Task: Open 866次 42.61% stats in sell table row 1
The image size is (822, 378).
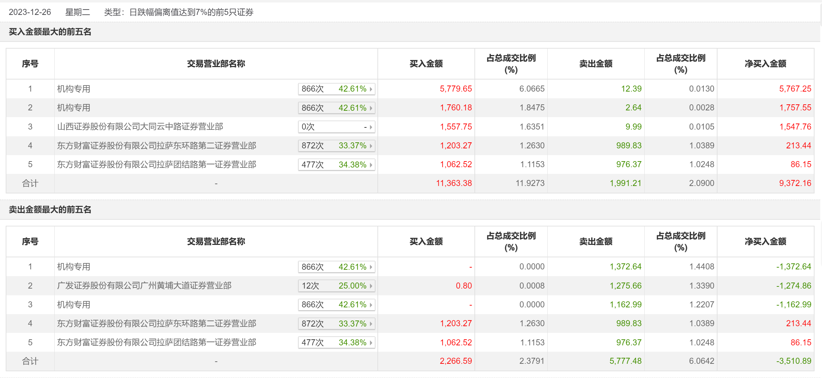Action: [336, 267]
